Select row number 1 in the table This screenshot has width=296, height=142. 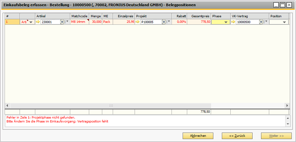12,22
